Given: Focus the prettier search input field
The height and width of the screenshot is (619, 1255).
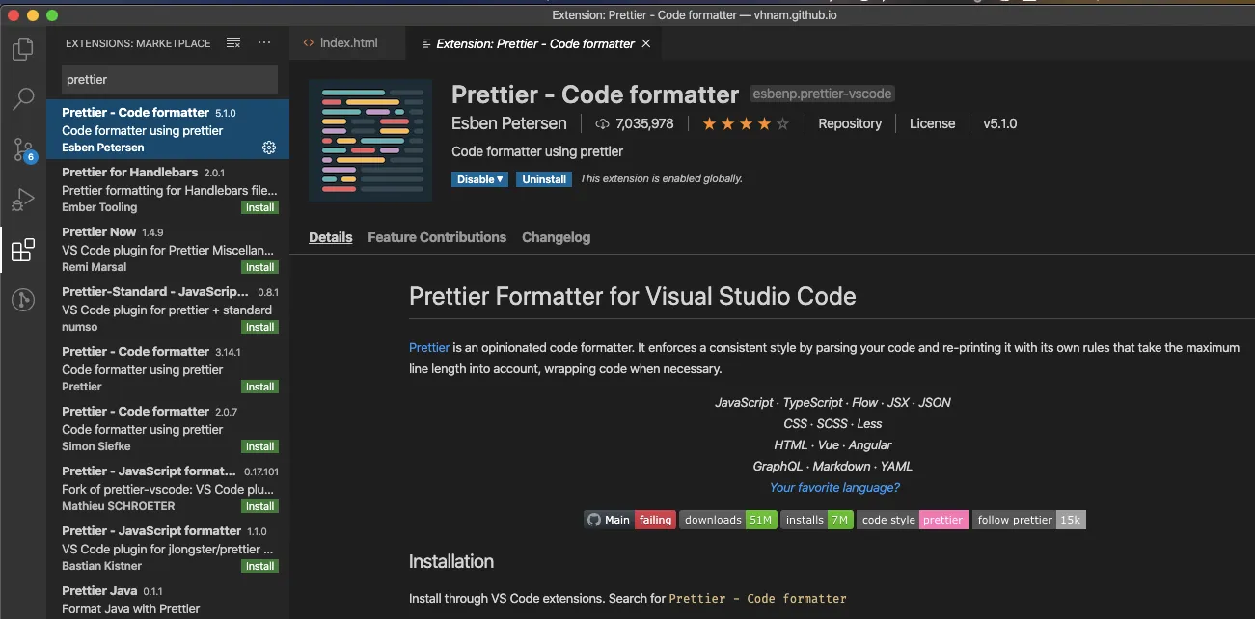Looking at the screenshot, I should tap(168, 79).
